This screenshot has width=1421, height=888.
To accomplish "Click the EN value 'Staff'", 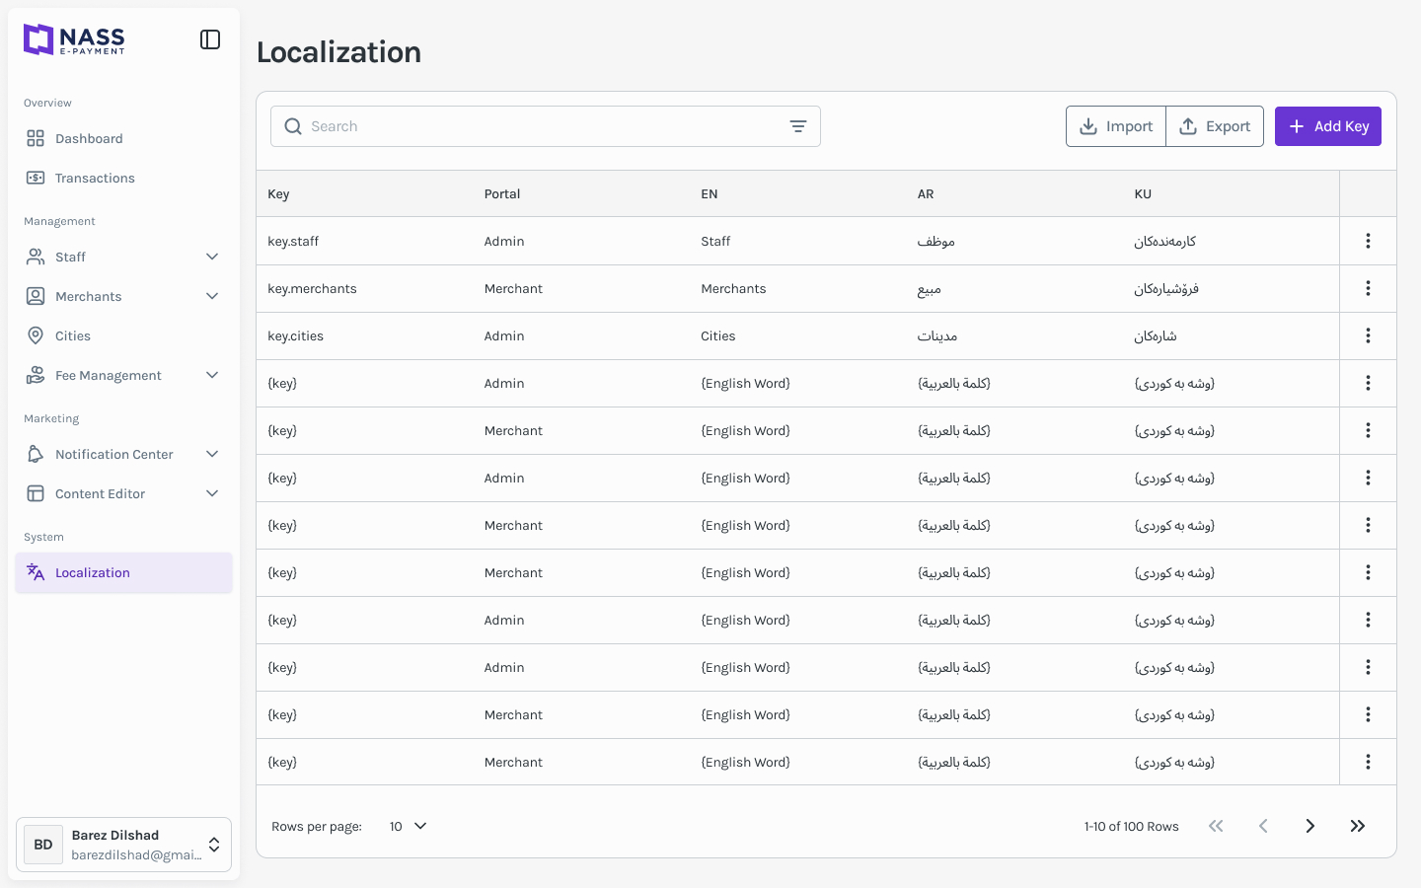I will pyautogui.click(x=715, y=242).
